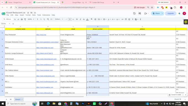The height and width of the screenshot is (106, 188).
Task: Insert a chart
Action: pos(129,19)
